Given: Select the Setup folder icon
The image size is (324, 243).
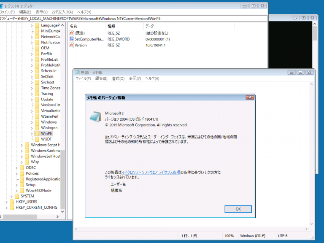Looking at the screenshot, I should pyautogui.click(x=22, y=185).
